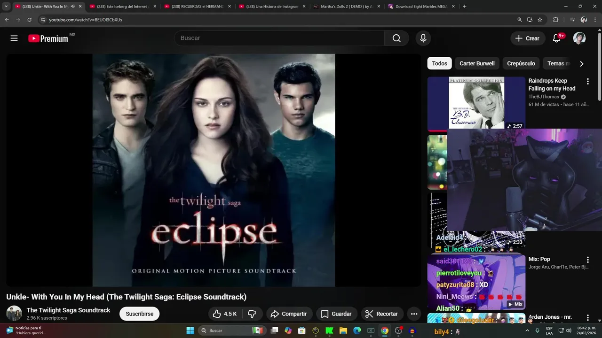Open the tab search dropdown arrow
This screenshot has width=602, height=338.
(6, 7)
